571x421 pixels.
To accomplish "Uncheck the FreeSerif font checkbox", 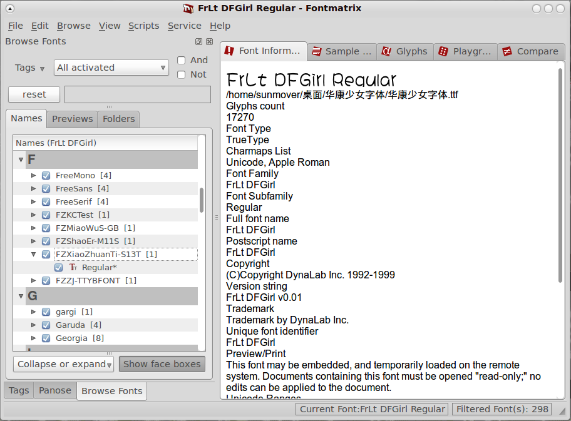I will [46, 202].
